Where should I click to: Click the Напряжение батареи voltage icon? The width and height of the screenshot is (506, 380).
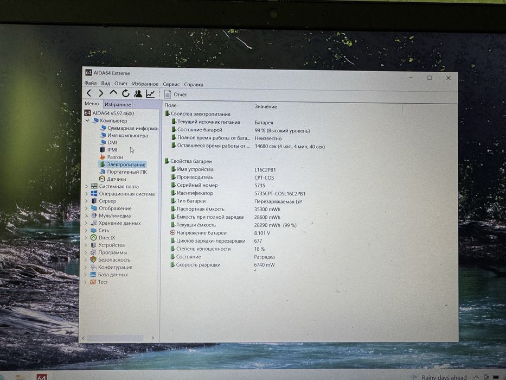coord(172,233)
